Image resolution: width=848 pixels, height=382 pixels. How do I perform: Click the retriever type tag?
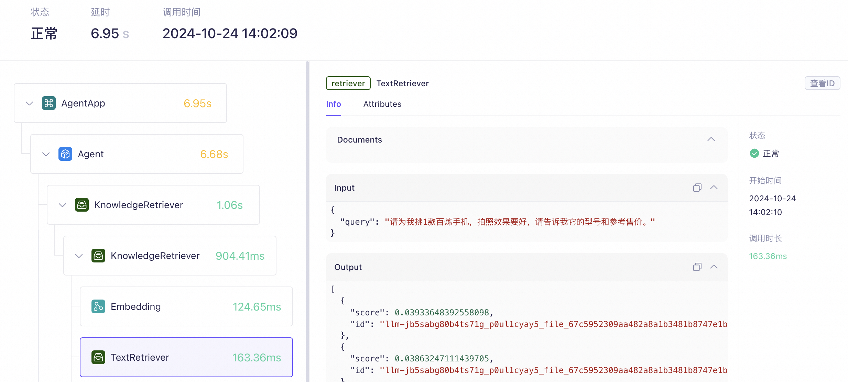(348, 83)
